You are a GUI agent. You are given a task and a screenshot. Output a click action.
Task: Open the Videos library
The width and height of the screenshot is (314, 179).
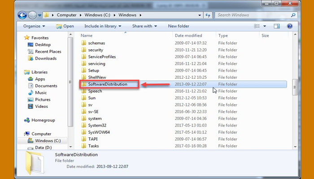(31, 107)
